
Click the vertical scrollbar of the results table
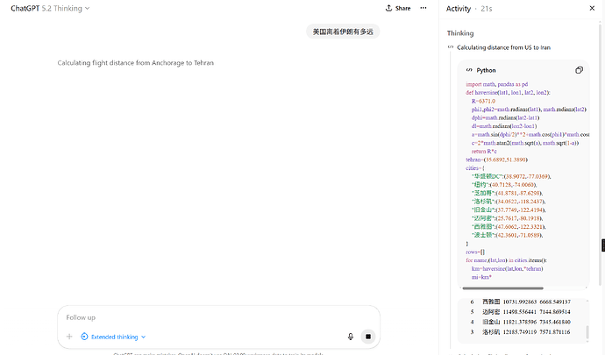tap(587, 332)
